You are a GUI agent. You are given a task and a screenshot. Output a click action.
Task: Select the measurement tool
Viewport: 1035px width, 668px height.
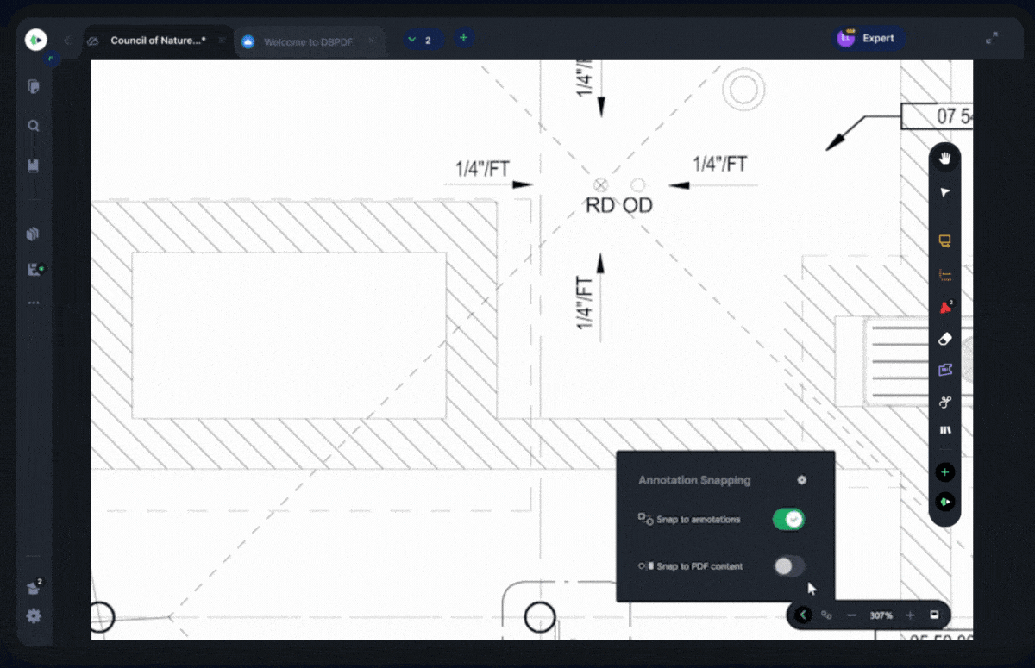click(x=944, y=274)
